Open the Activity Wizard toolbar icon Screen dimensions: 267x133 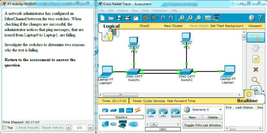tap(136, 18)
